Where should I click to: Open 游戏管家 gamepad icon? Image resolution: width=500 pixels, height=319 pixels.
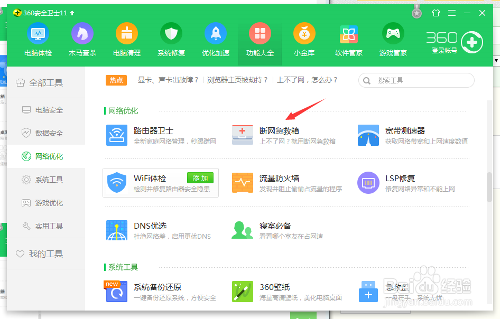coord(393,33)
